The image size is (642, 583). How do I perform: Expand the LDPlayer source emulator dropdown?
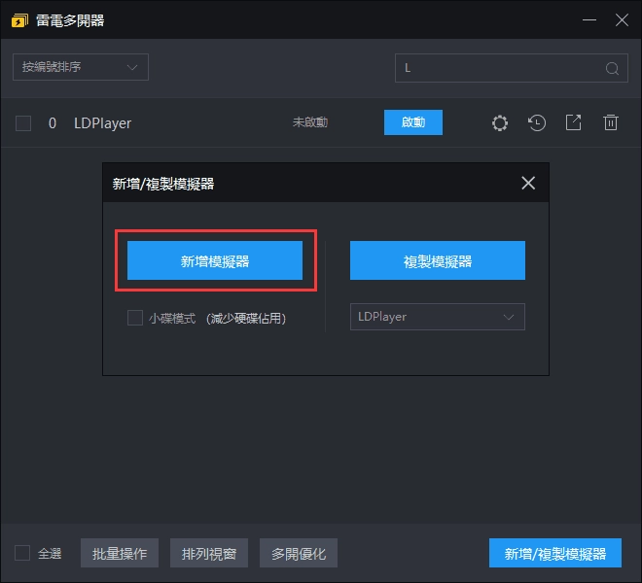click(x=438, y=317)
